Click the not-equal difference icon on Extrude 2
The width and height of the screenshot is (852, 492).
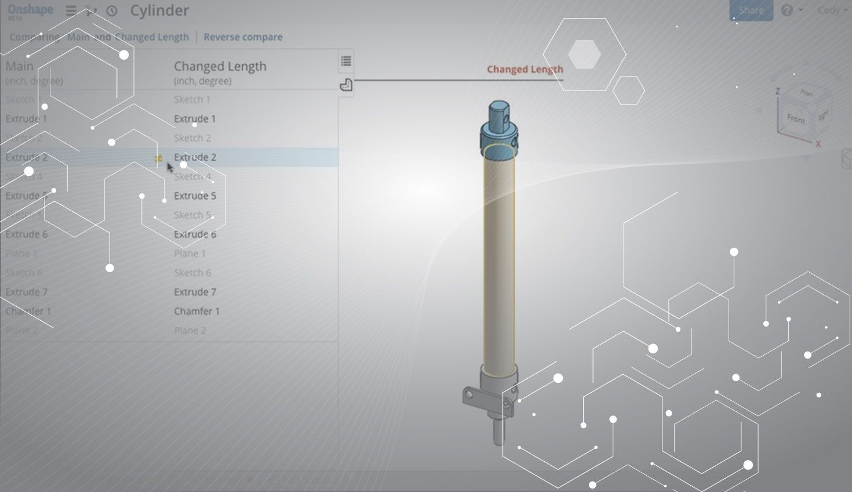pos(158,158)
